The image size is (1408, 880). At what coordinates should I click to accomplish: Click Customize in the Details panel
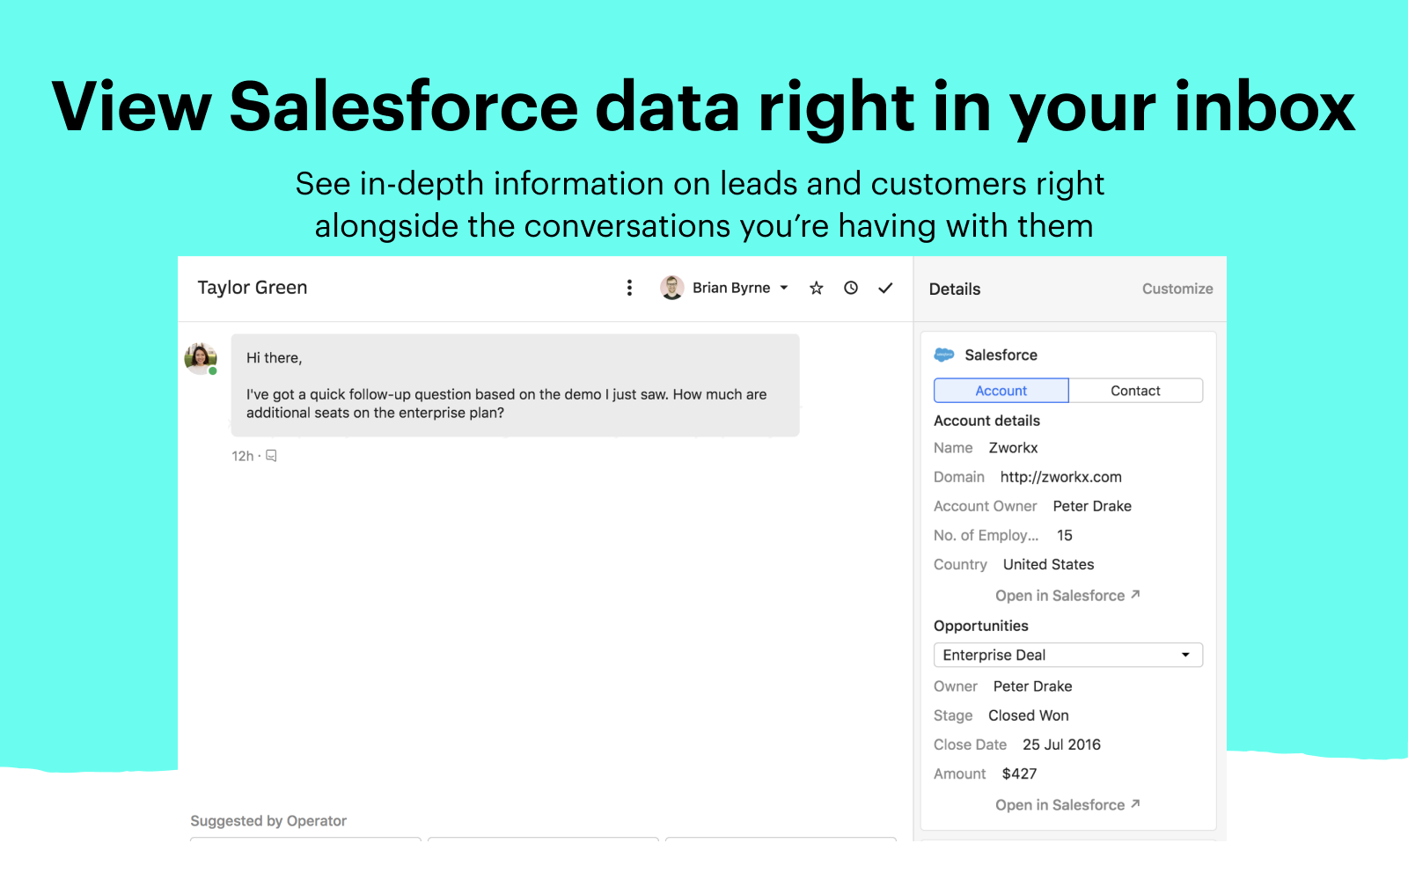pos(1177,289)
